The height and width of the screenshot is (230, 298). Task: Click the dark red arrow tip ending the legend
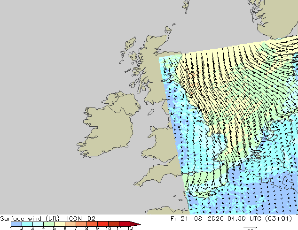click(x=135, y=224)
